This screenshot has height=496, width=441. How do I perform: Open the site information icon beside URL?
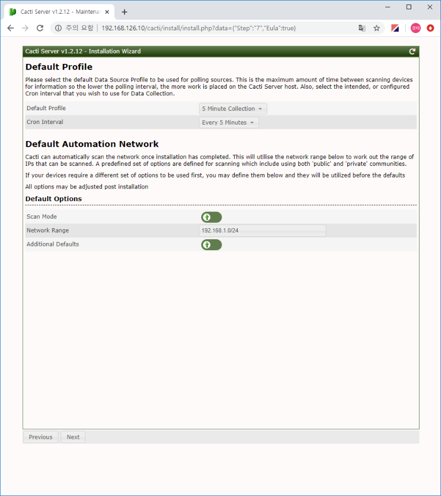point(58,28)
